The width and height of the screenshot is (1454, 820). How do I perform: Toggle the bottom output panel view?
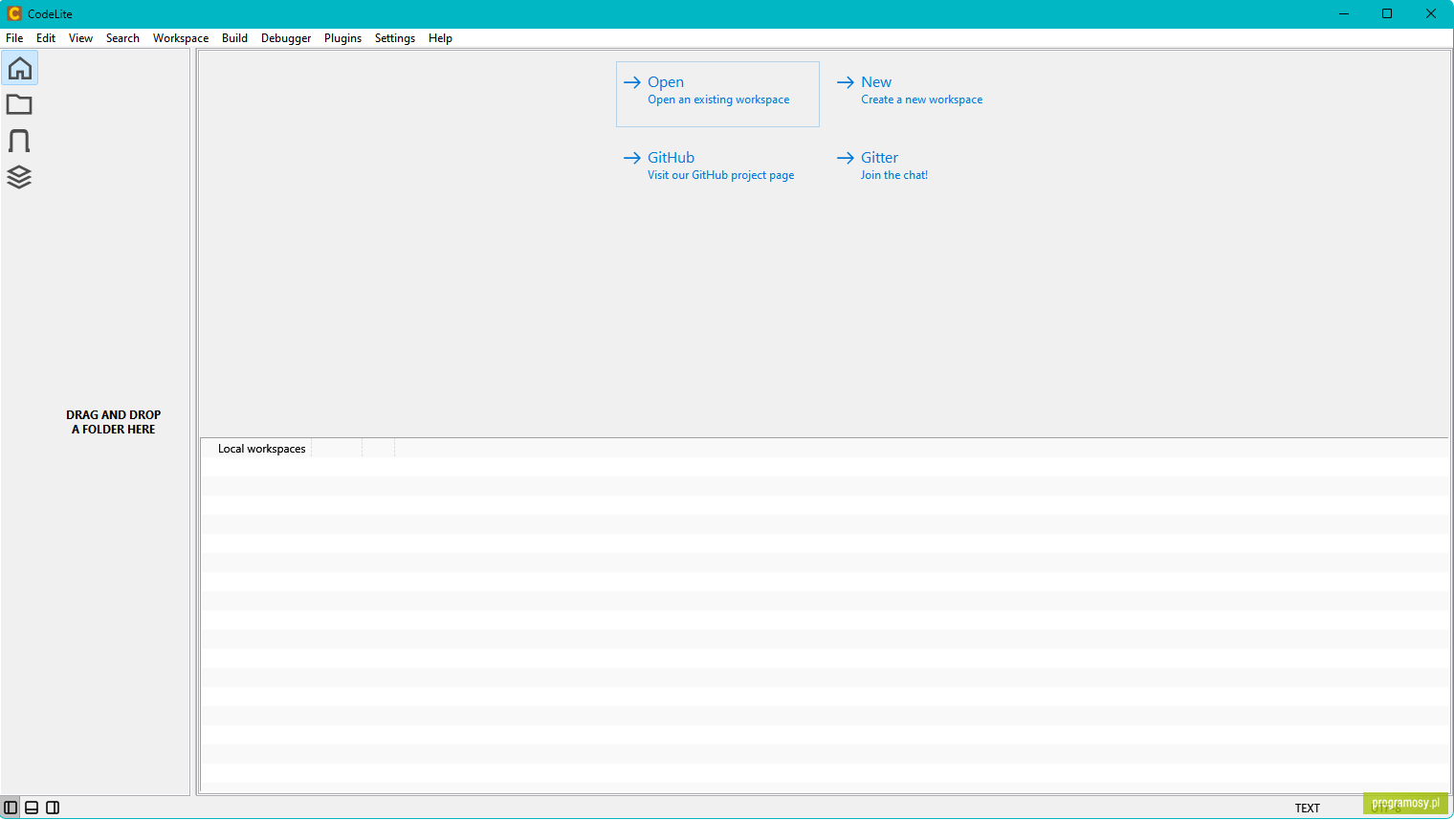[32, 808]
